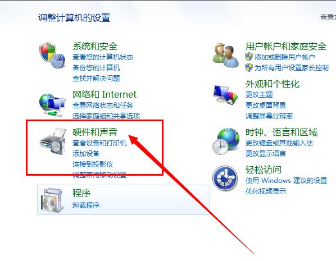Click the shield icon beside 为所有用户设置家长控制
Image resolution: width=336 pixels, height=261 pixels.
249,68
